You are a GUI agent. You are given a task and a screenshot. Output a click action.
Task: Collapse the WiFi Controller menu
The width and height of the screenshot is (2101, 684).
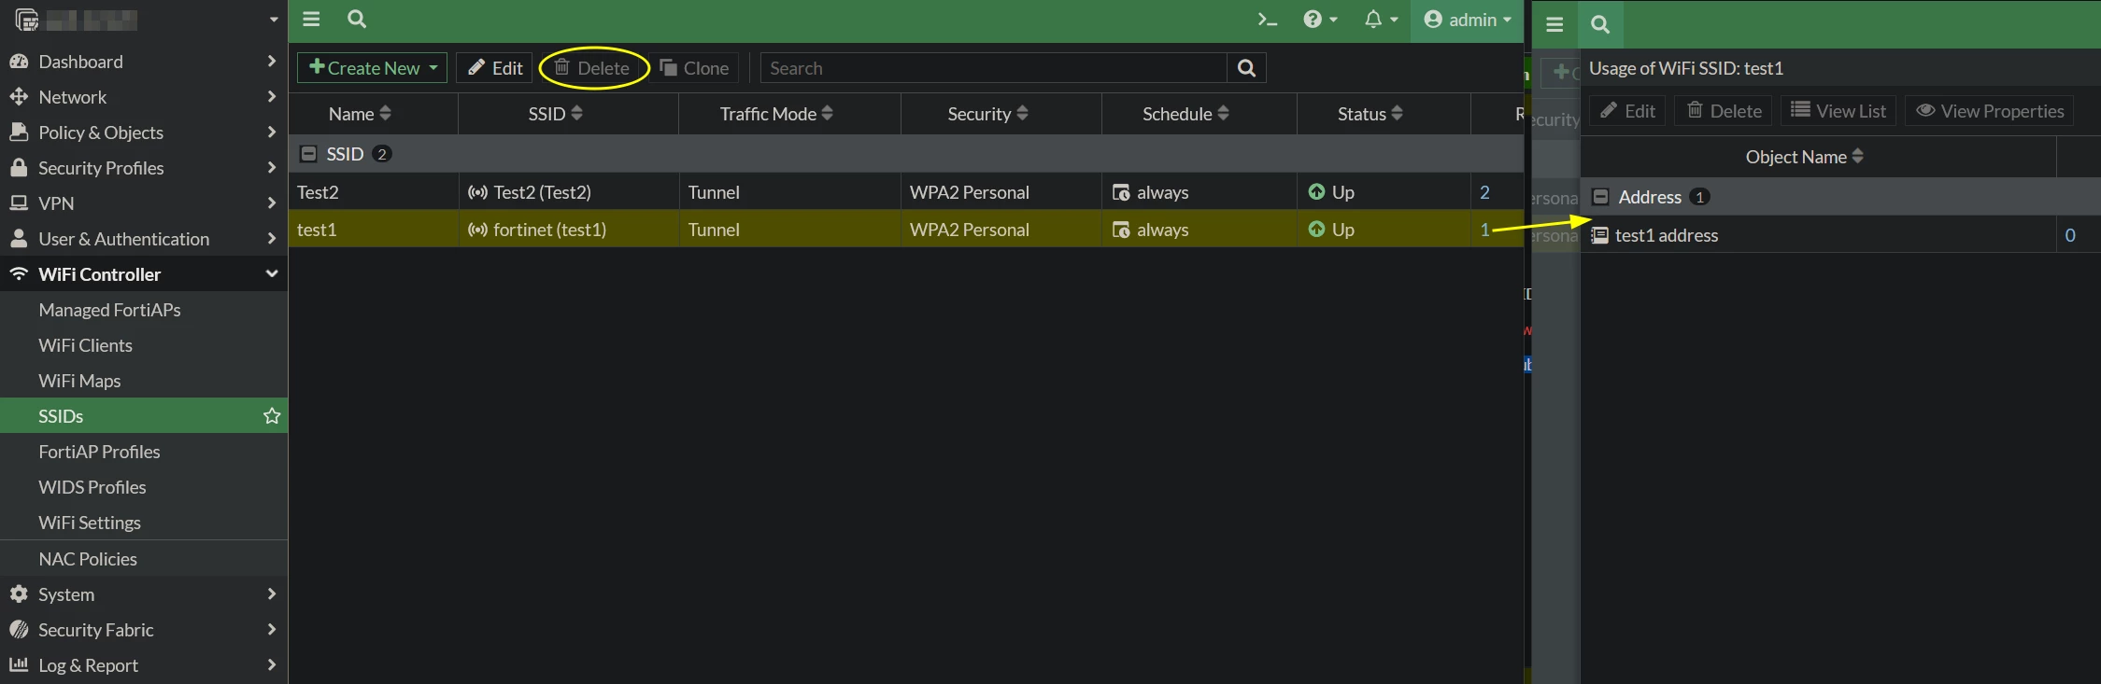point(144,274)
